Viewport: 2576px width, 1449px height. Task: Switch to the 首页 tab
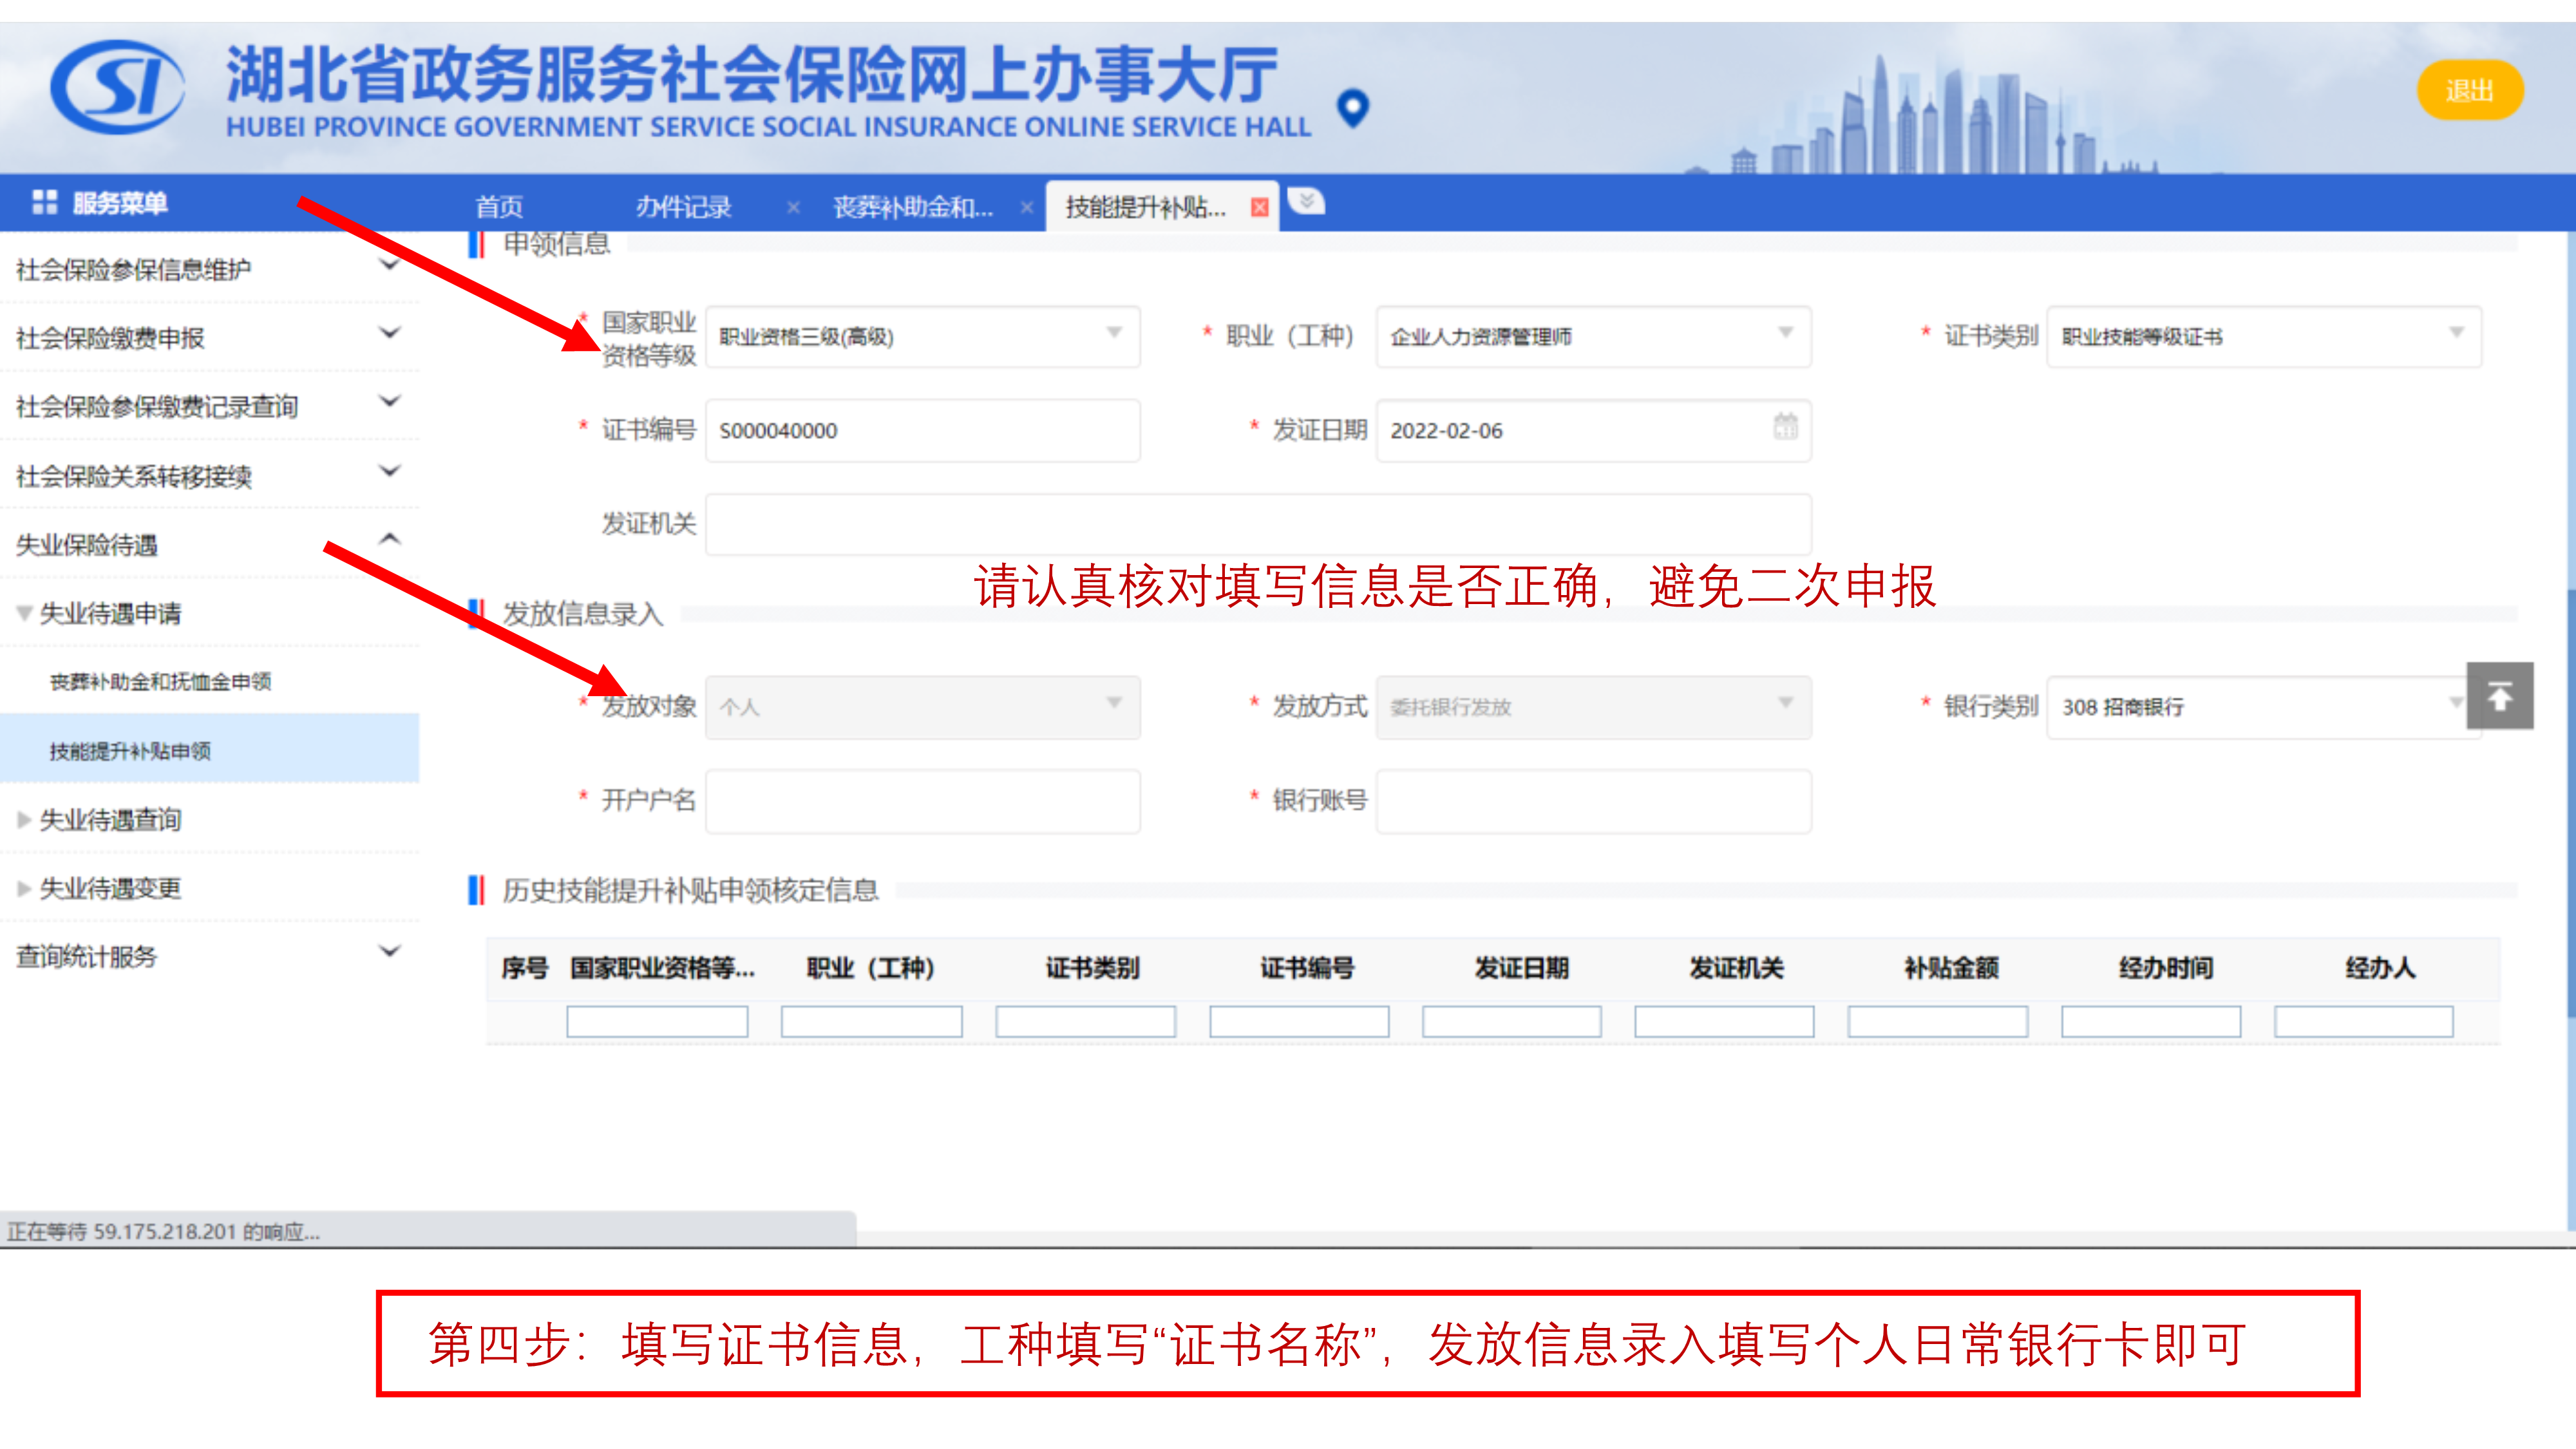pyautogui.click(x=499, y=207)
